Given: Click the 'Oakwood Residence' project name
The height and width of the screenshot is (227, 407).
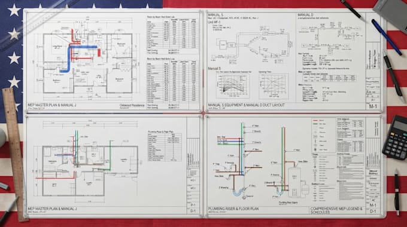Looking at the screenshot, I should (132, 105).
